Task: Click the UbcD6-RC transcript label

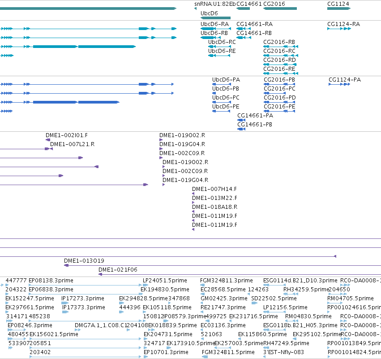Action: pos(222,42)
